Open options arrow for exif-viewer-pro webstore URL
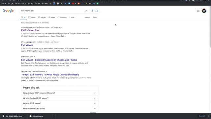Image resolution: width=211 pixels, height=119 pixels. click(63, 27)
